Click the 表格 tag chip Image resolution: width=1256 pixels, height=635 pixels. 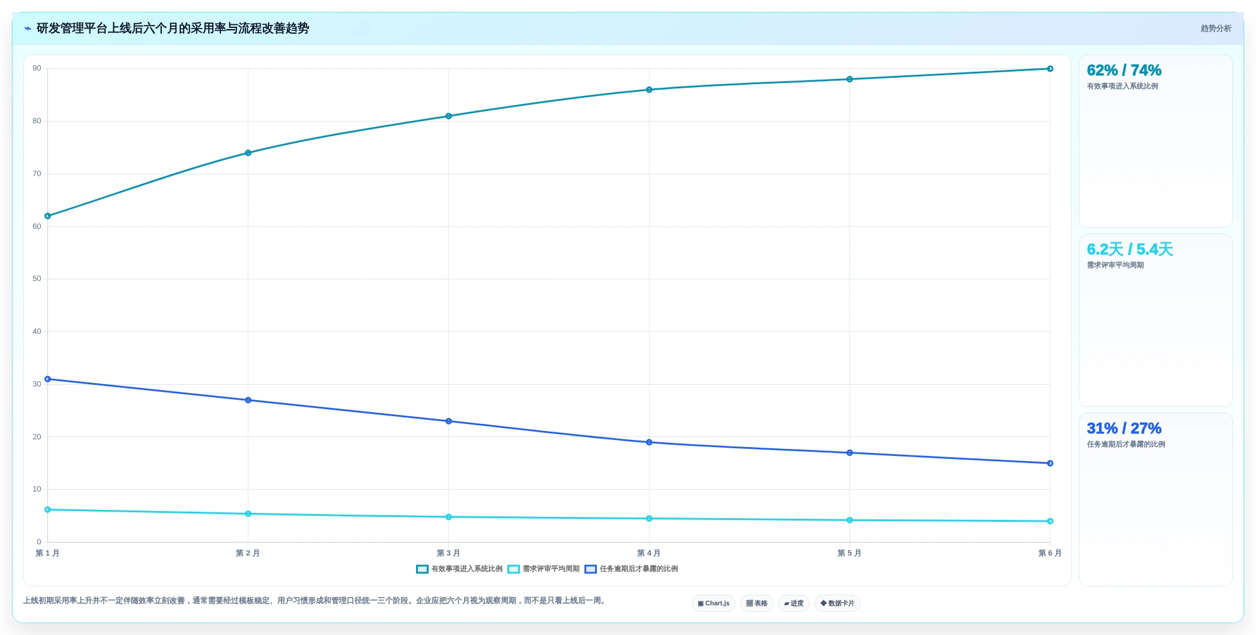tap(756, 604)
